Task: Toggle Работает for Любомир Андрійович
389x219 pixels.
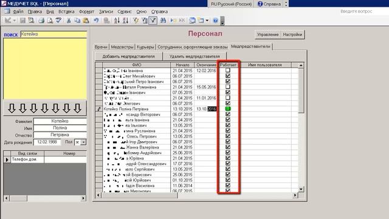Action: 228,153
